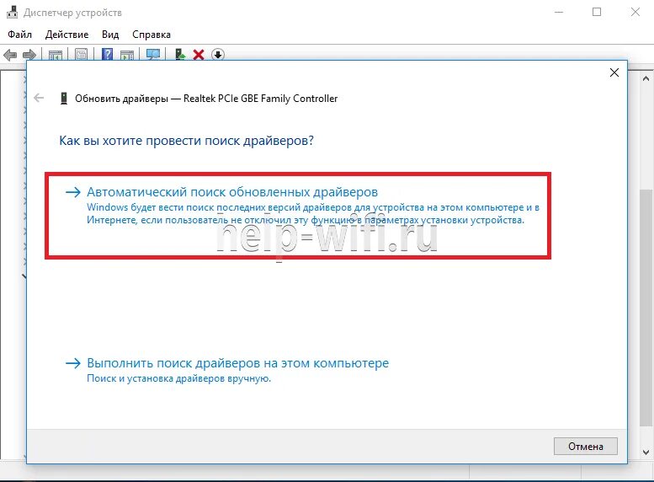Click the heading Как вы хотите провести поиск драйверов?
The image size is (654, 482).
tap(187, 141)
